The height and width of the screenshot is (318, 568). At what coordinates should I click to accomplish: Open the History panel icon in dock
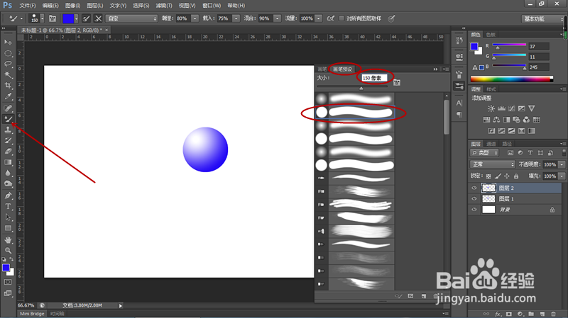[459, 40]
